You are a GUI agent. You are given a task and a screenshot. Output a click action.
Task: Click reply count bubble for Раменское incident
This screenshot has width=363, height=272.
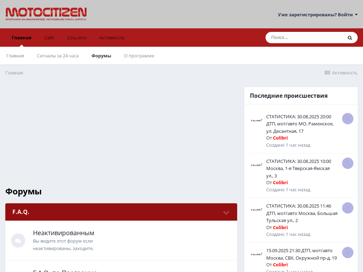pos(347,119)
